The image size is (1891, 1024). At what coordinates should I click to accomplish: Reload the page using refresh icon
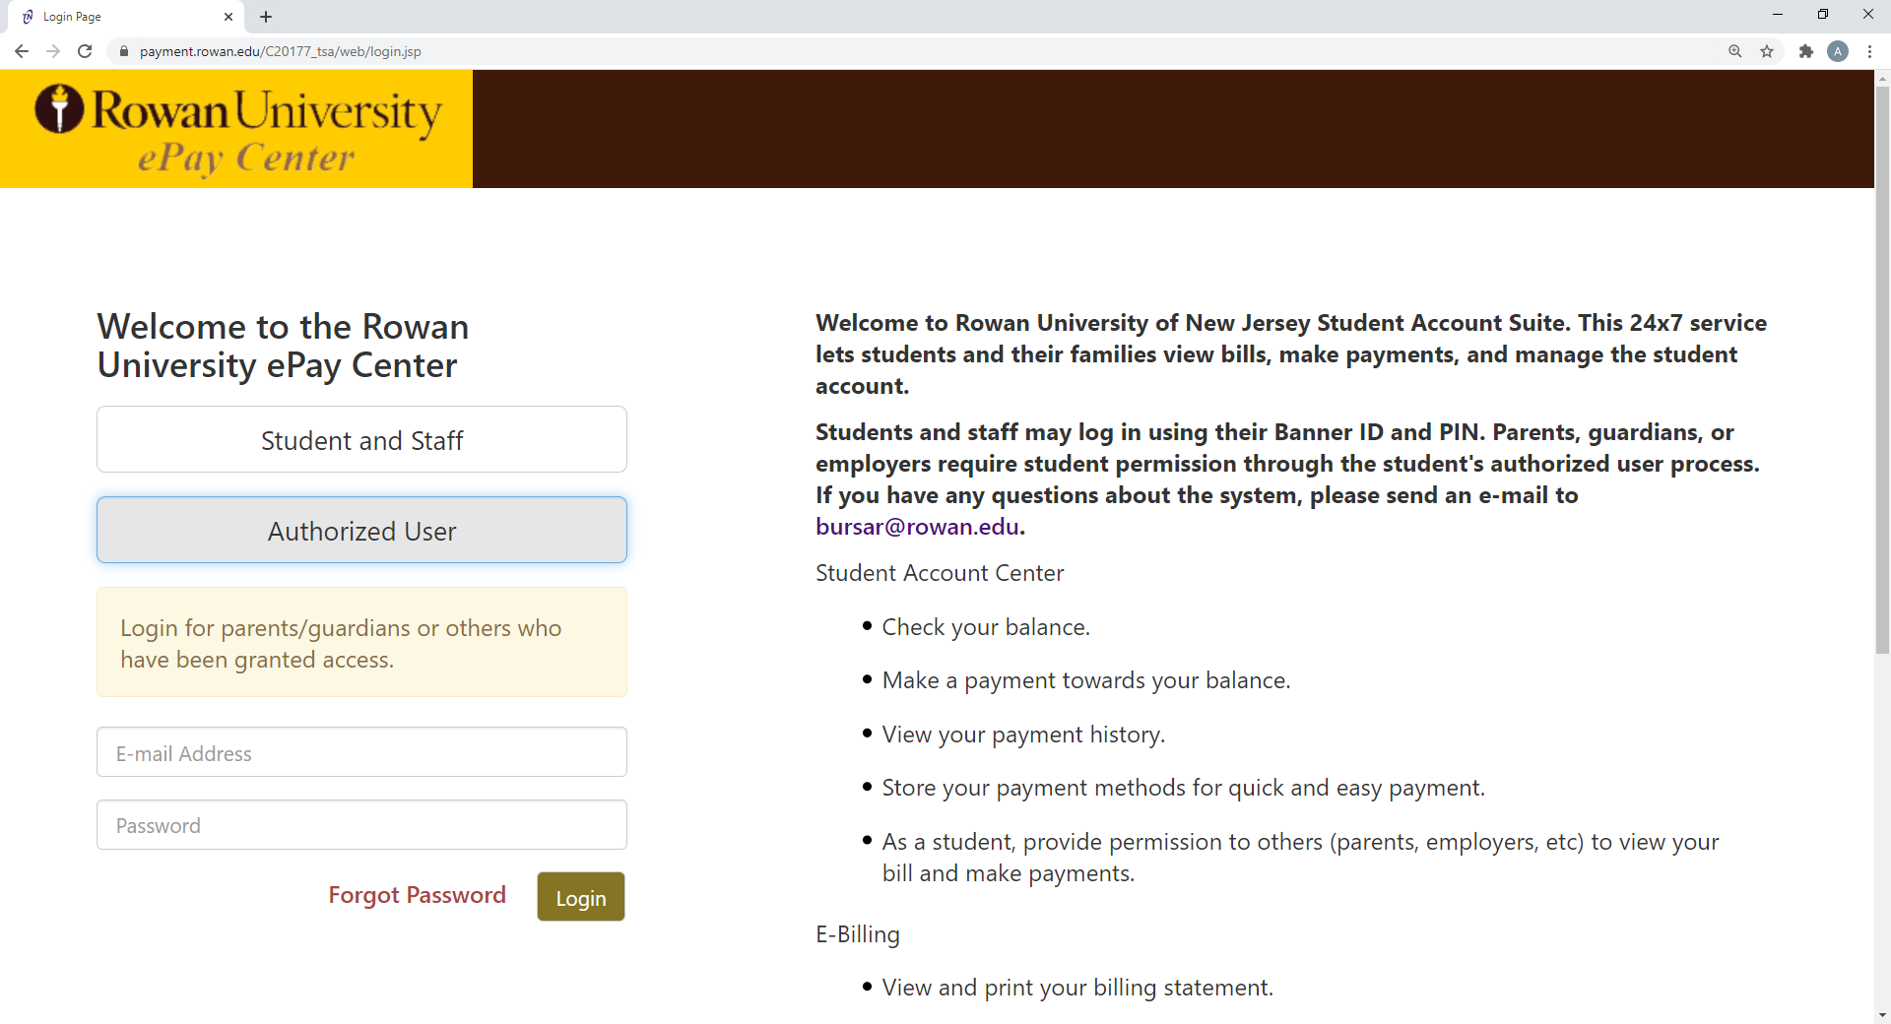pyautogui.click(x=85, y=51)
